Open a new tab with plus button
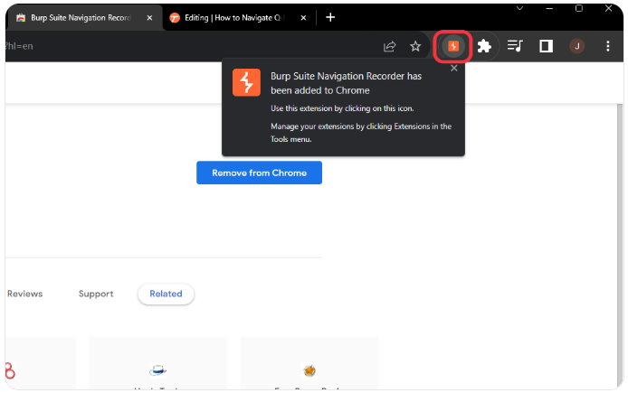The width and height of the screenshot is (628, 393). 330,17
